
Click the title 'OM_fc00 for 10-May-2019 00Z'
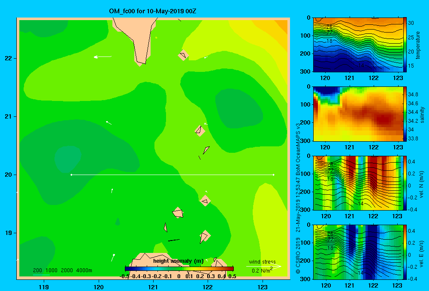click(152, 11)
